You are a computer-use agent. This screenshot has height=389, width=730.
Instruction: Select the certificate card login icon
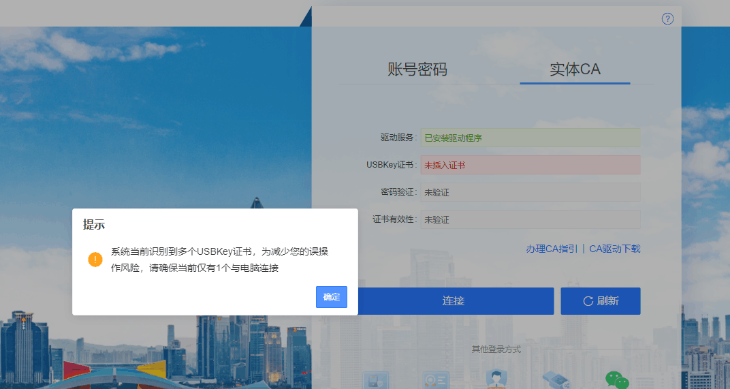coord(435,380)
